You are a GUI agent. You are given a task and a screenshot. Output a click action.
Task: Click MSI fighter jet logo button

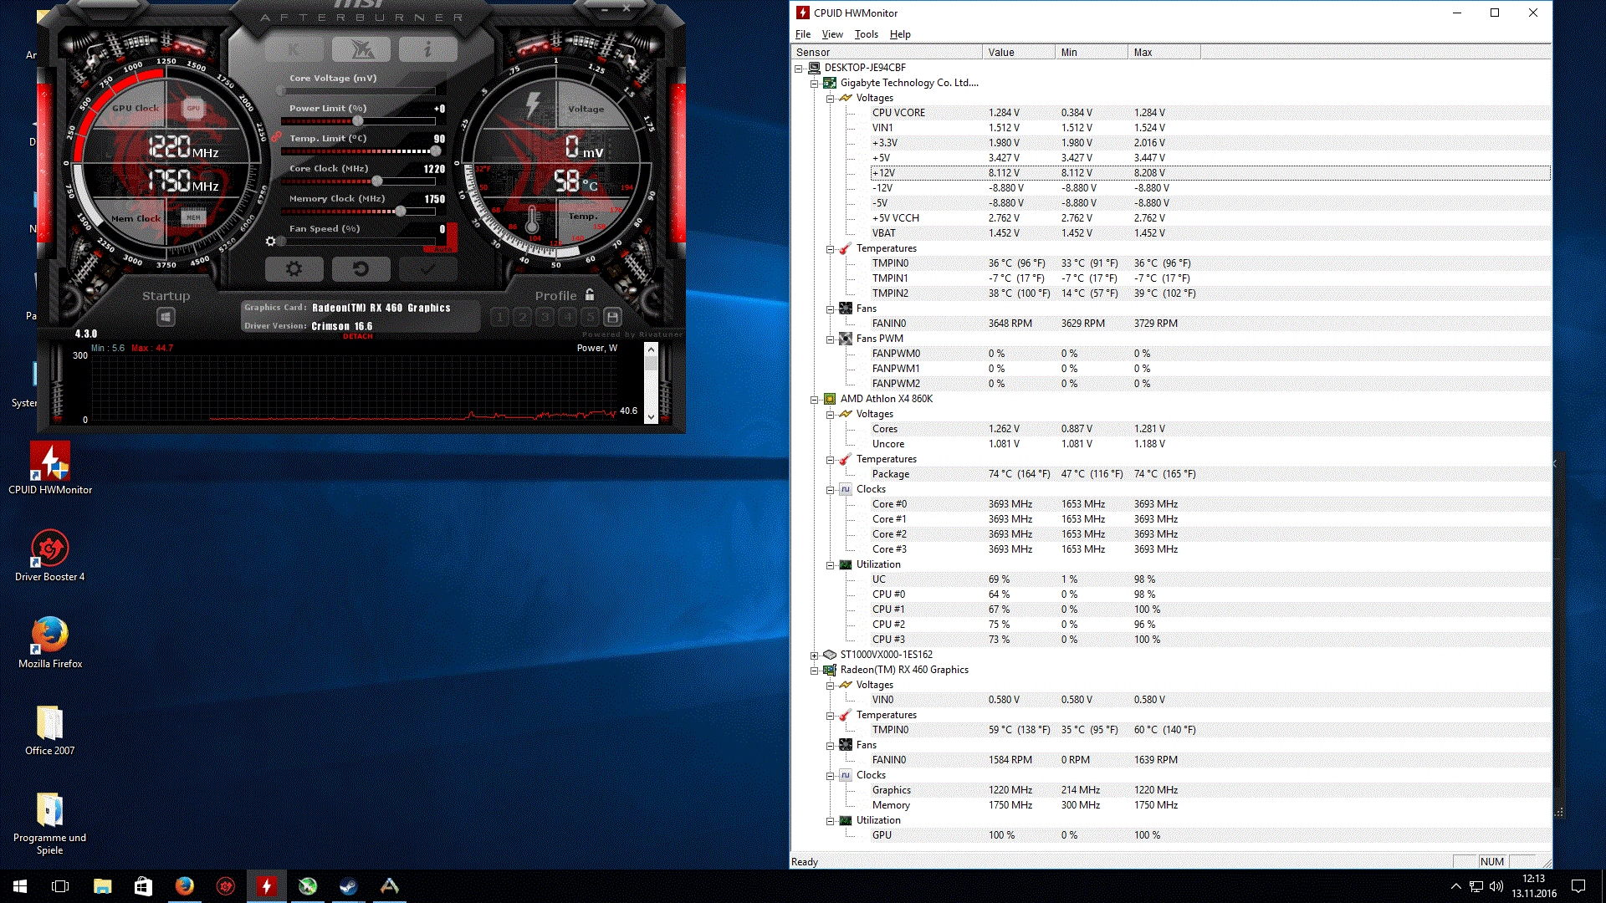[361, 49]
